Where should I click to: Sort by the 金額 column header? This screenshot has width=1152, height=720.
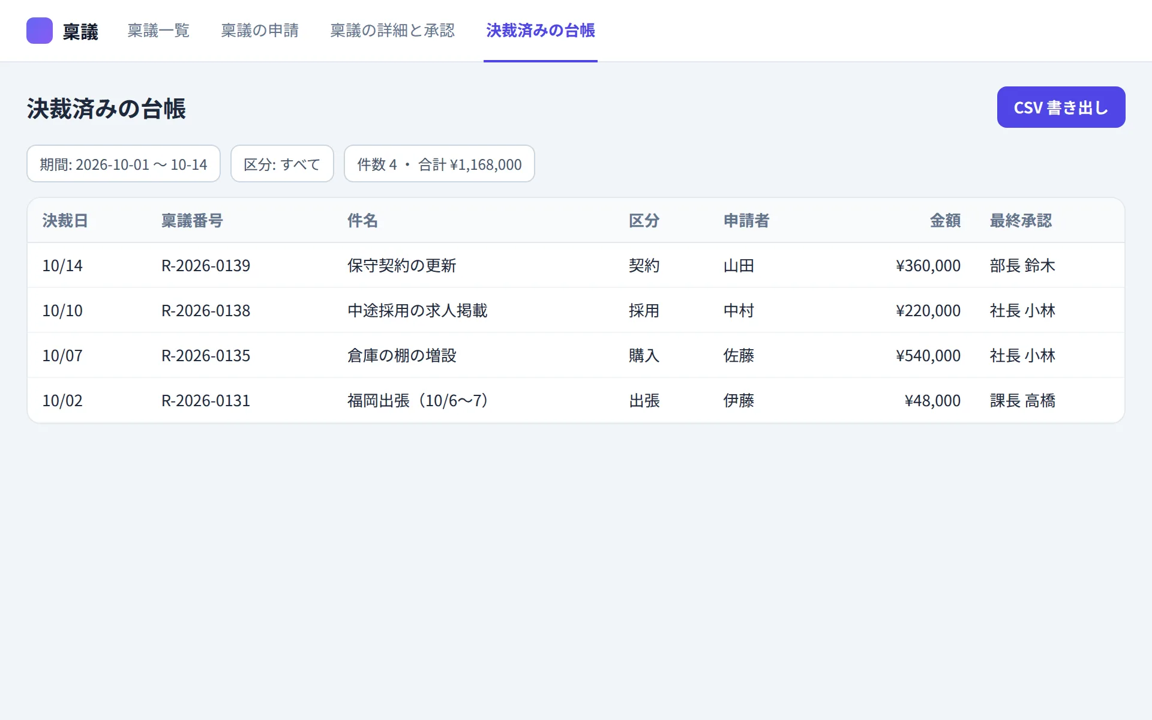coord(945,221)
